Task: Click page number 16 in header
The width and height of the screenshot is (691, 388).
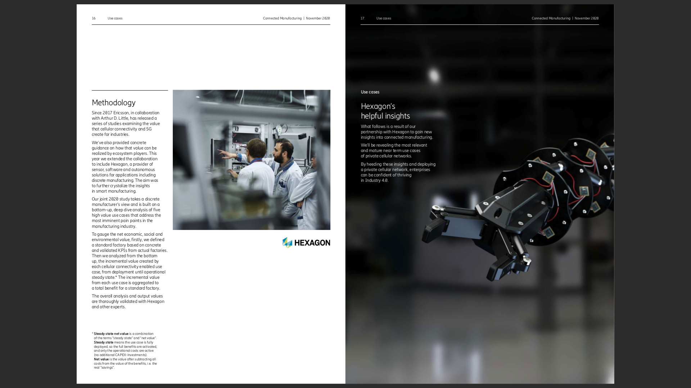Action: (x=94, y=18)
